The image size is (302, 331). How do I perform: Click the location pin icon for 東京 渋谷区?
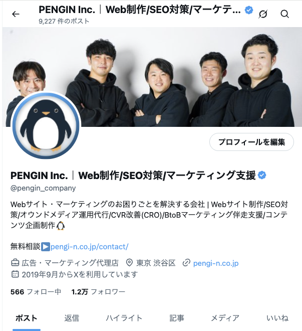tap(129, 263)
